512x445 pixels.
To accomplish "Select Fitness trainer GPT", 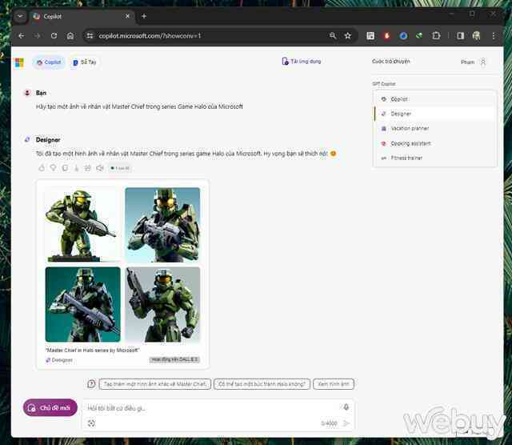I will click(x=434, y=158).
